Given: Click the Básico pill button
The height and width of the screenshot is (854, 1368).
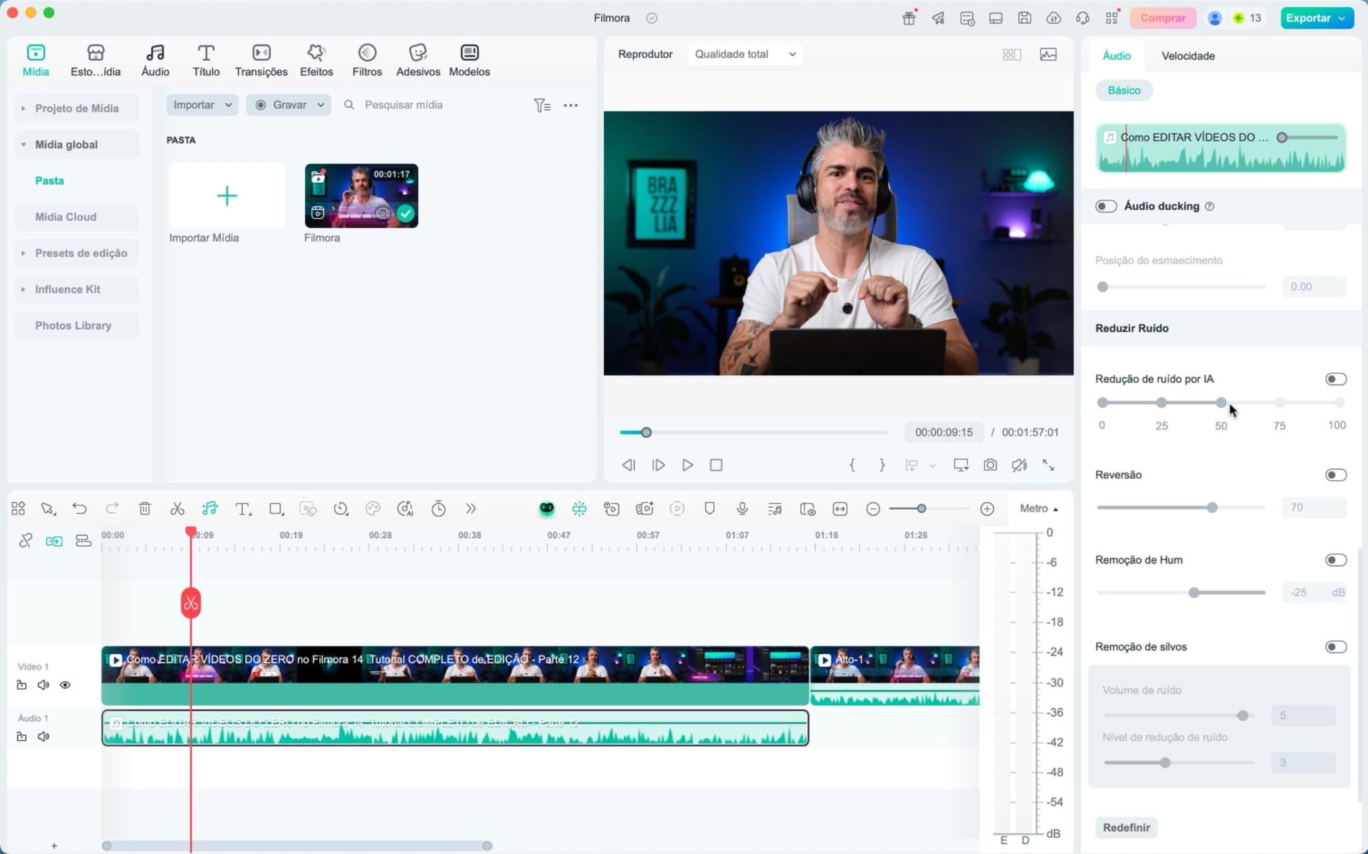Looking at the screenshot, I should click(x=1124, y=90).
